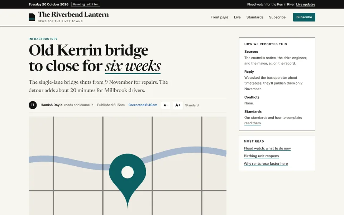This screenshot has width=344, height=215.
Task: Increase text size with the A+ button
Action: coord(178,105)
